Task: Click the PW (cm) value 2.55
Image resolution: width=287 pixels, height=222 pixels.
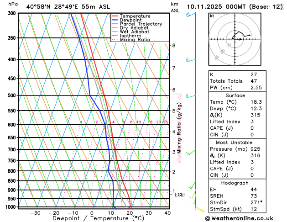Action: pyautogui.click(x=256, y=88)
